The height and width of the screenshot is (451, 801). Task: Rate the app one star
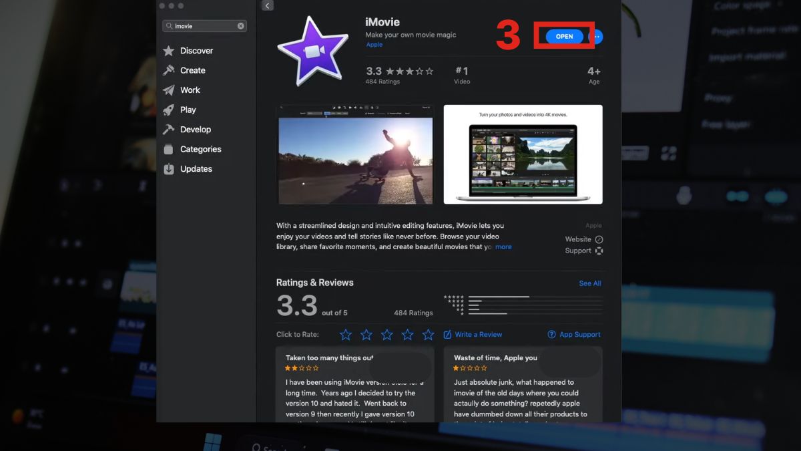click(346, 335)
